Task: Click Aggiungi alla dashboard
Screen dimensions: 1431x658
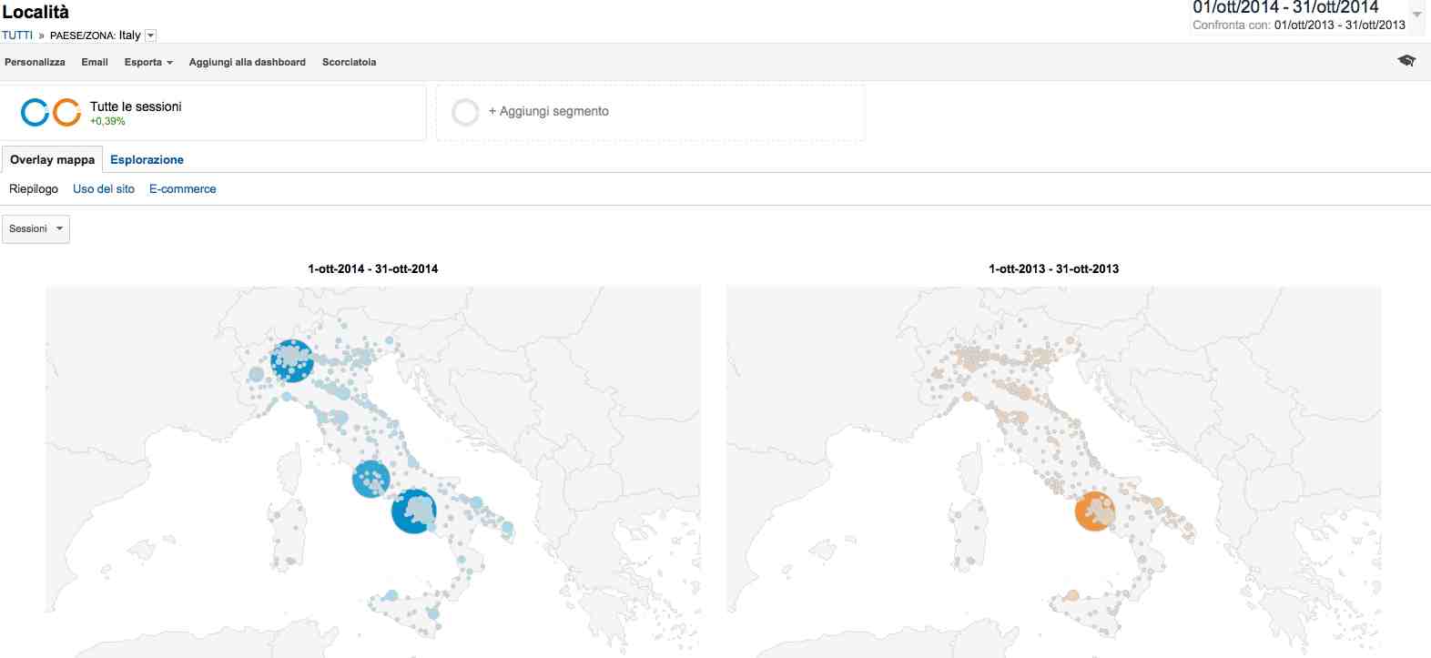Action: pos(247,62)
